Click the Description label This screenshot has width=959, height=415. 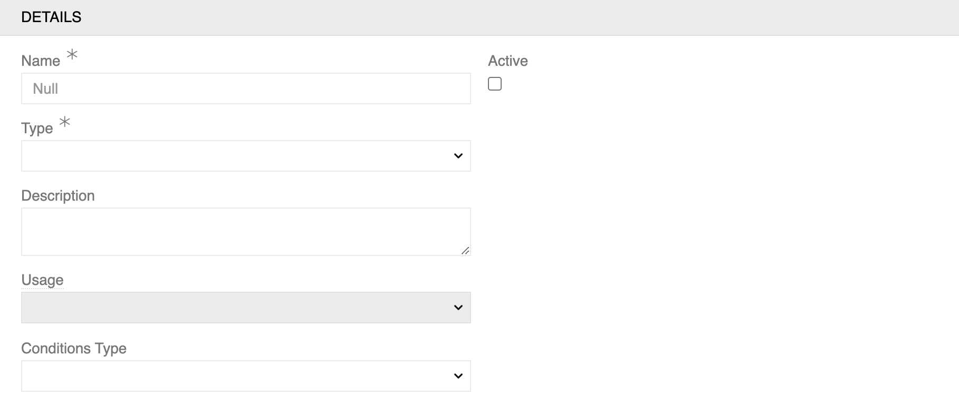point(58,195)
